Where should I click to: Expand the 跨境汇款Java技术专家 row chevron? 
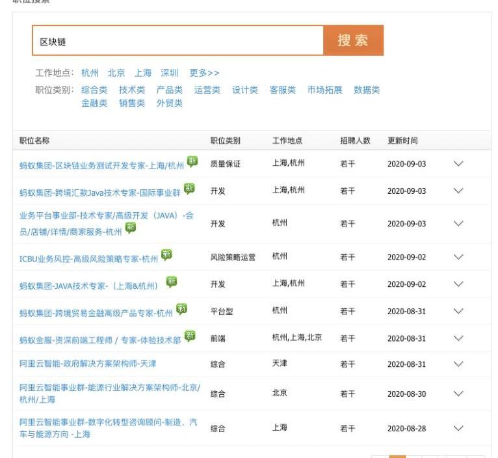pyautogui.click(x=458, y=191)
